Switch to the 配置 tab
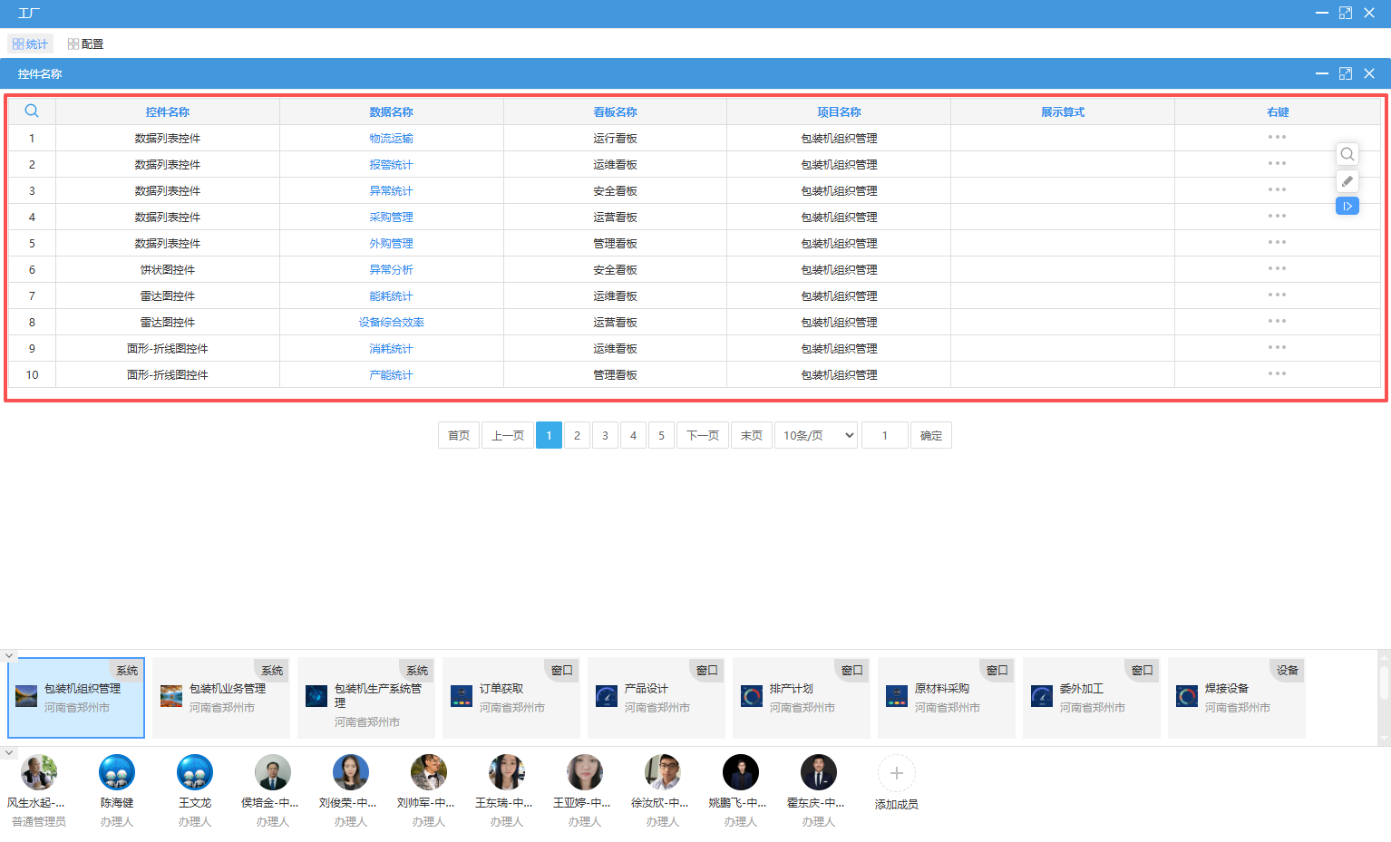 pyautogui.click(x=85, y=44)
